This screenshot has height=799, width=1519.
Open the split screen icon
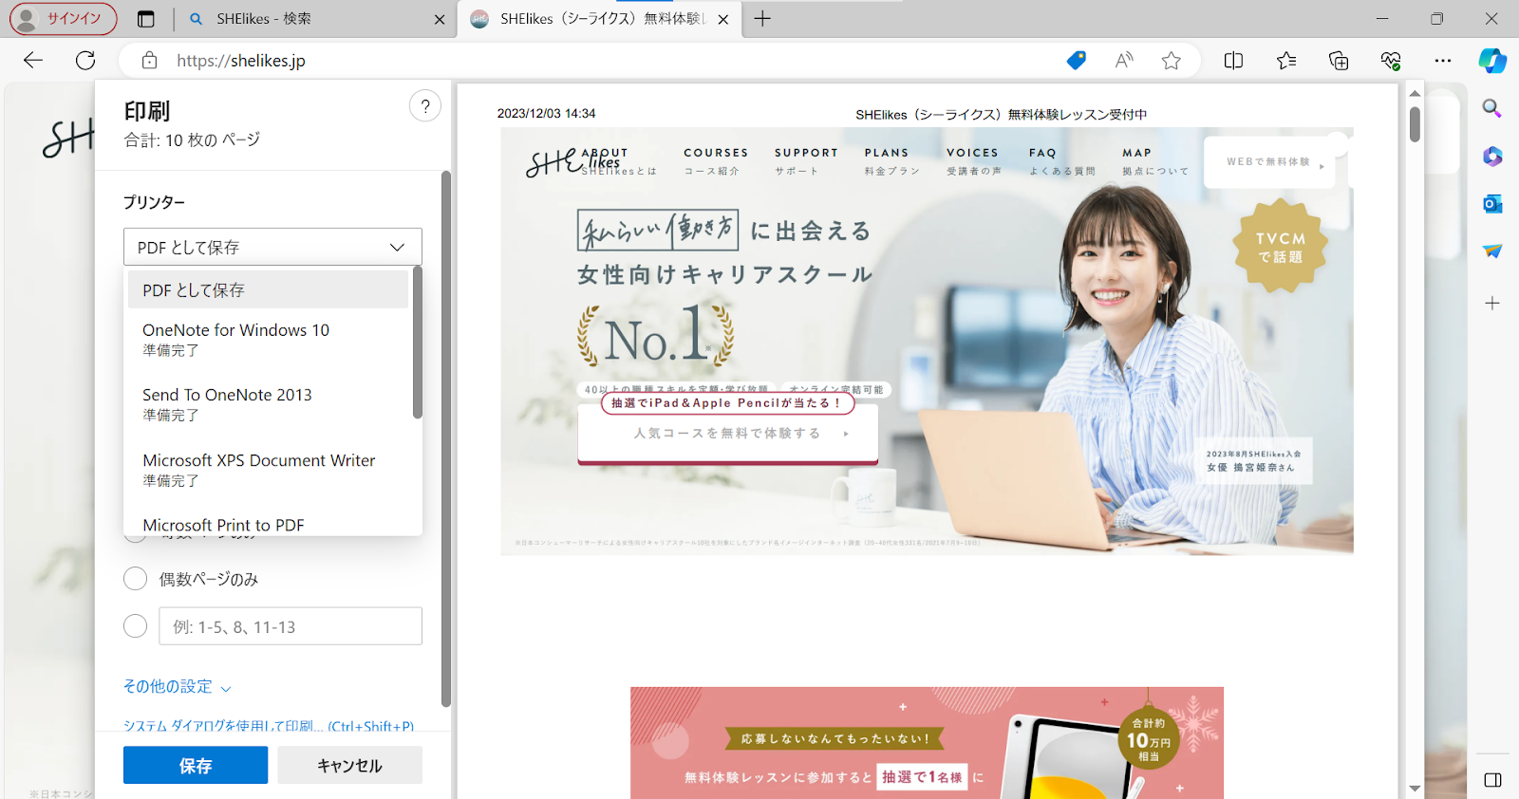(x=1233, y=61)
